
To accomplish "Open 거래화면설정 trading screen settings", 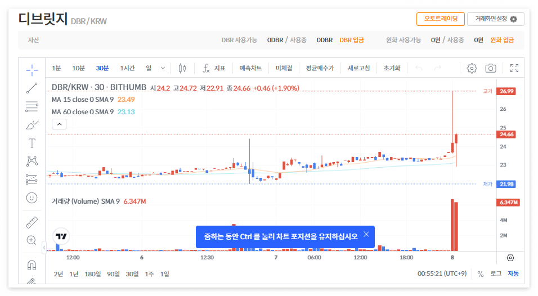I will (495, 19).
